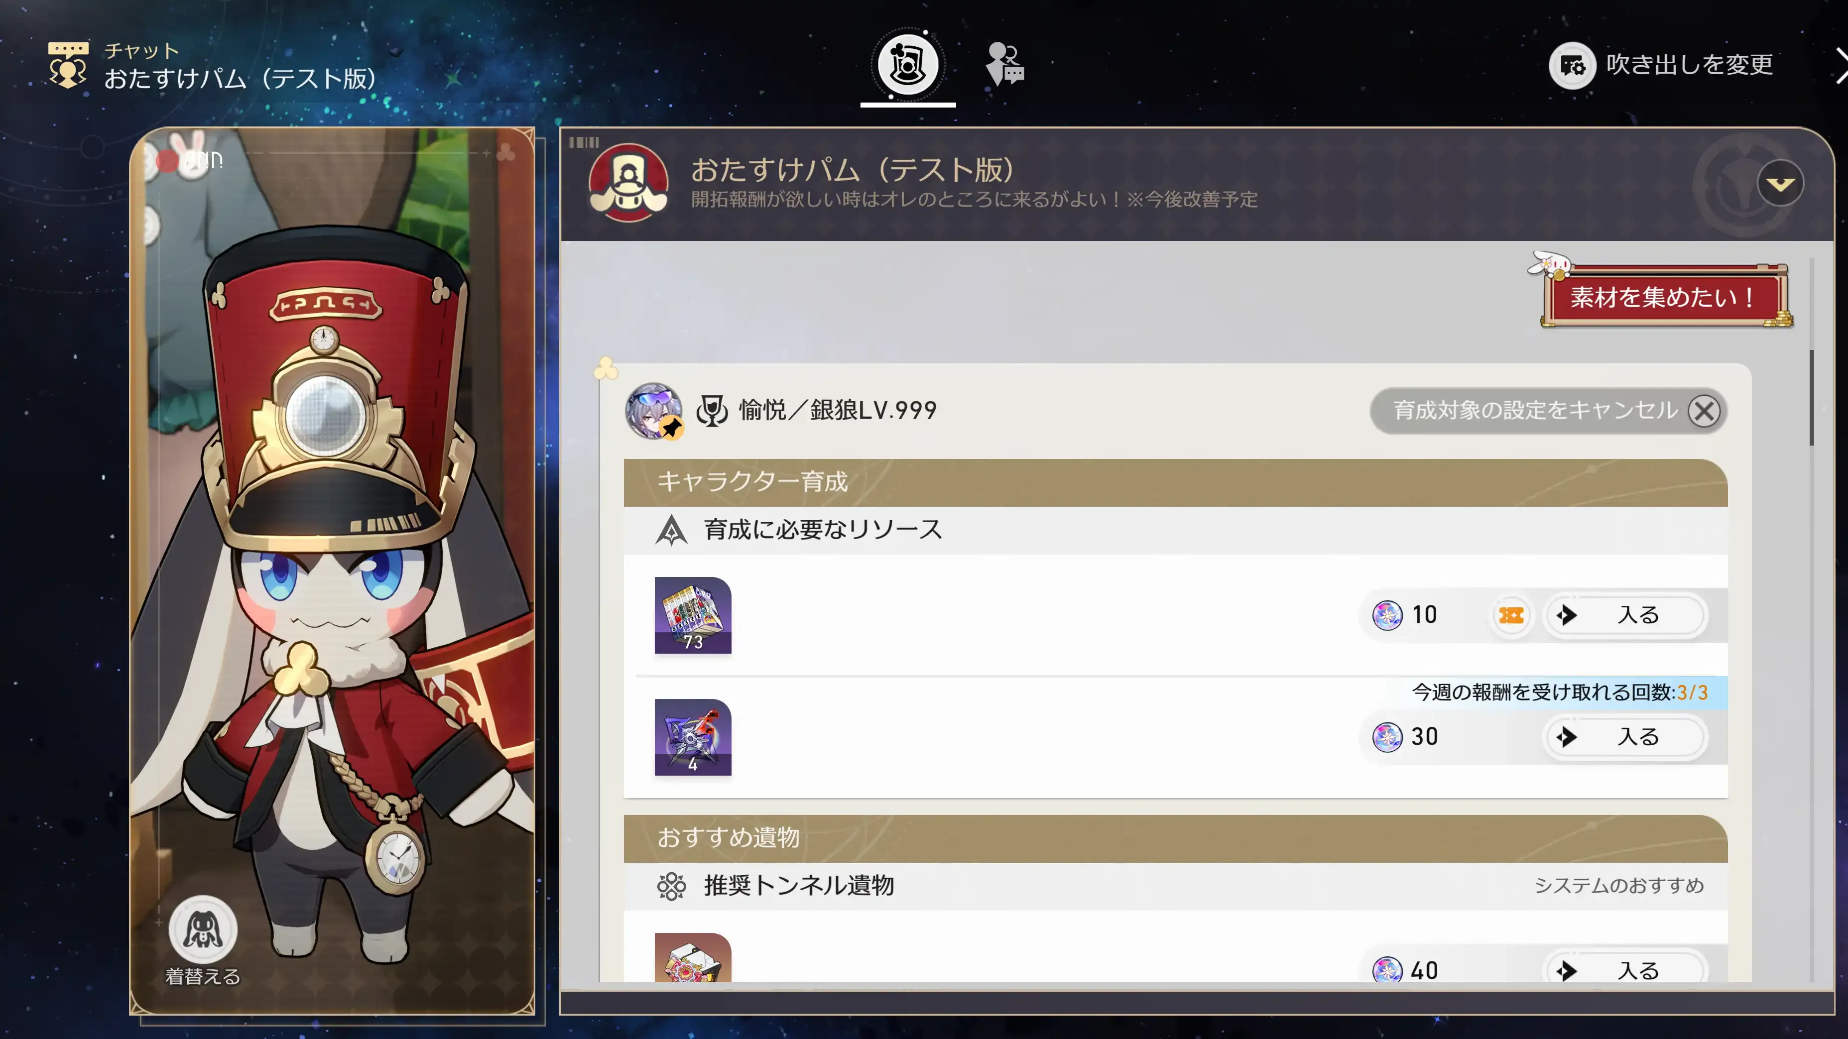Toggle the orange ticket icon next to 10

(1511, 615)
